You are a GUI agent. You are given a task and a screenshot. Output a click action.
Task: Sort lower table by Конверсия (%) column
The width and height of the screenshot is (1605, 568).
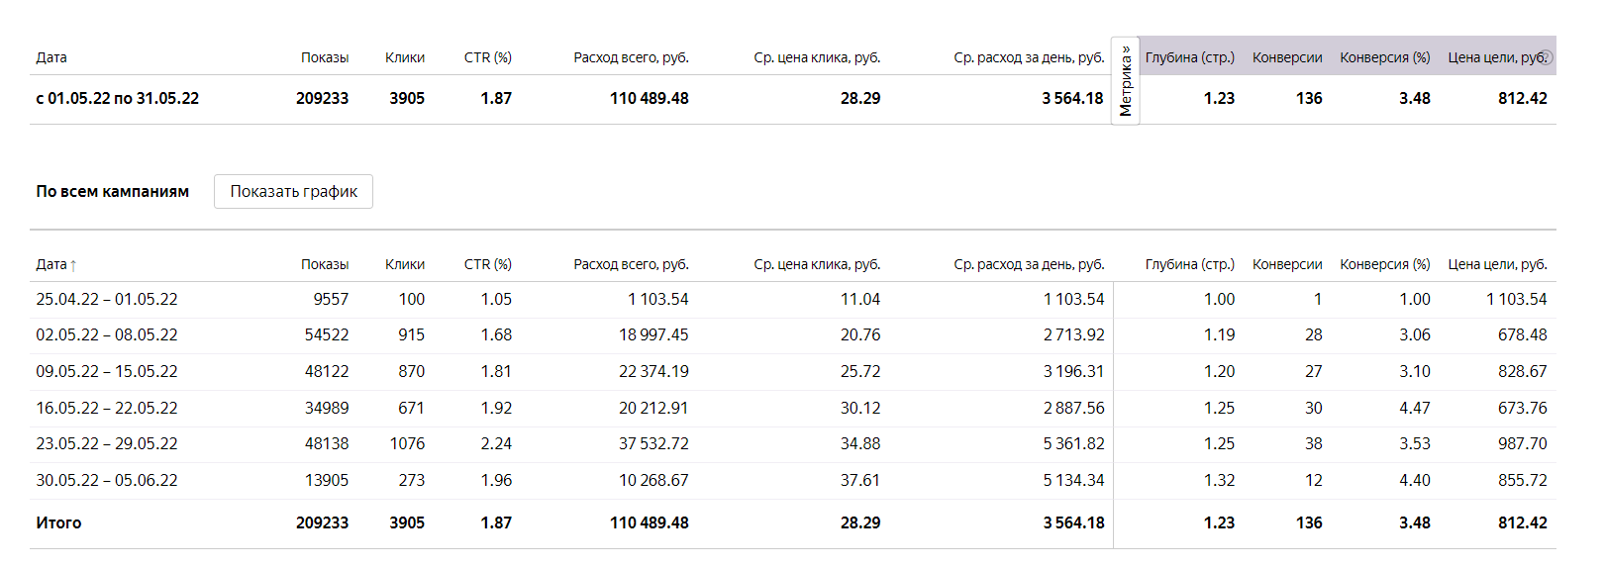pyautogui.click(x=1384, y=264)
